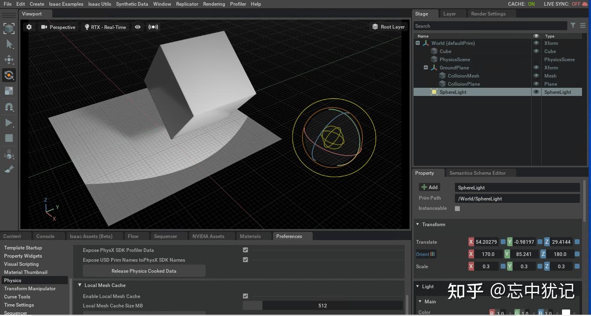Toggle CollisionMesh visibility eye

coord(536,76)
